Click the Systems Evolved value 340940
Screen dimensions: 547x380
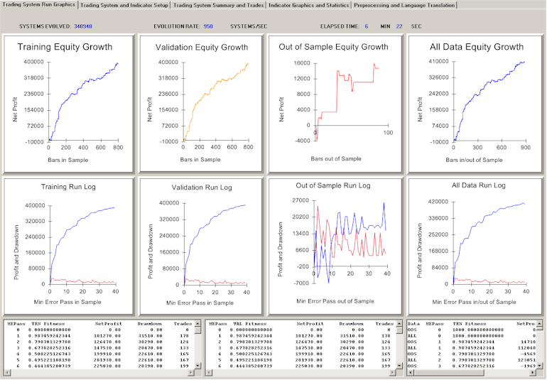[82, 26]
